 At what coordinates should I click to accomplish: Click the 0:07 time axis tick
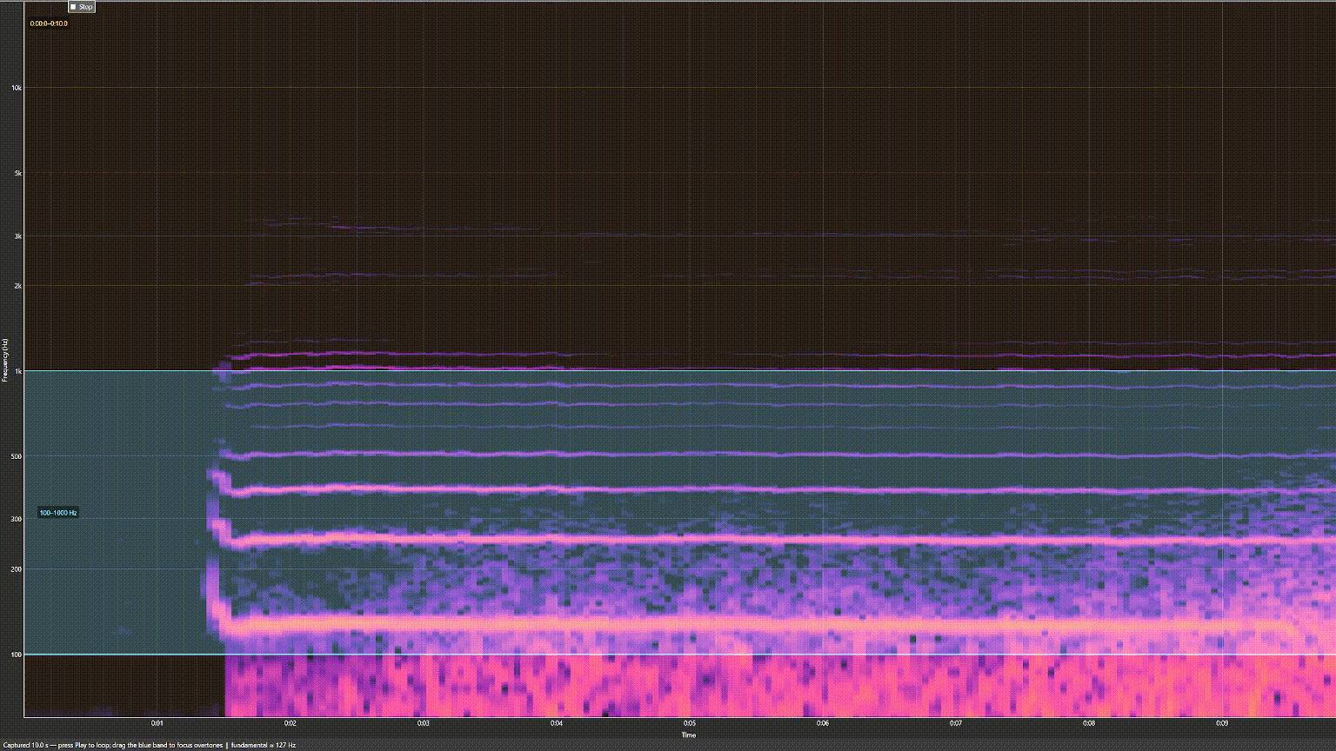(x=956, y=723)
